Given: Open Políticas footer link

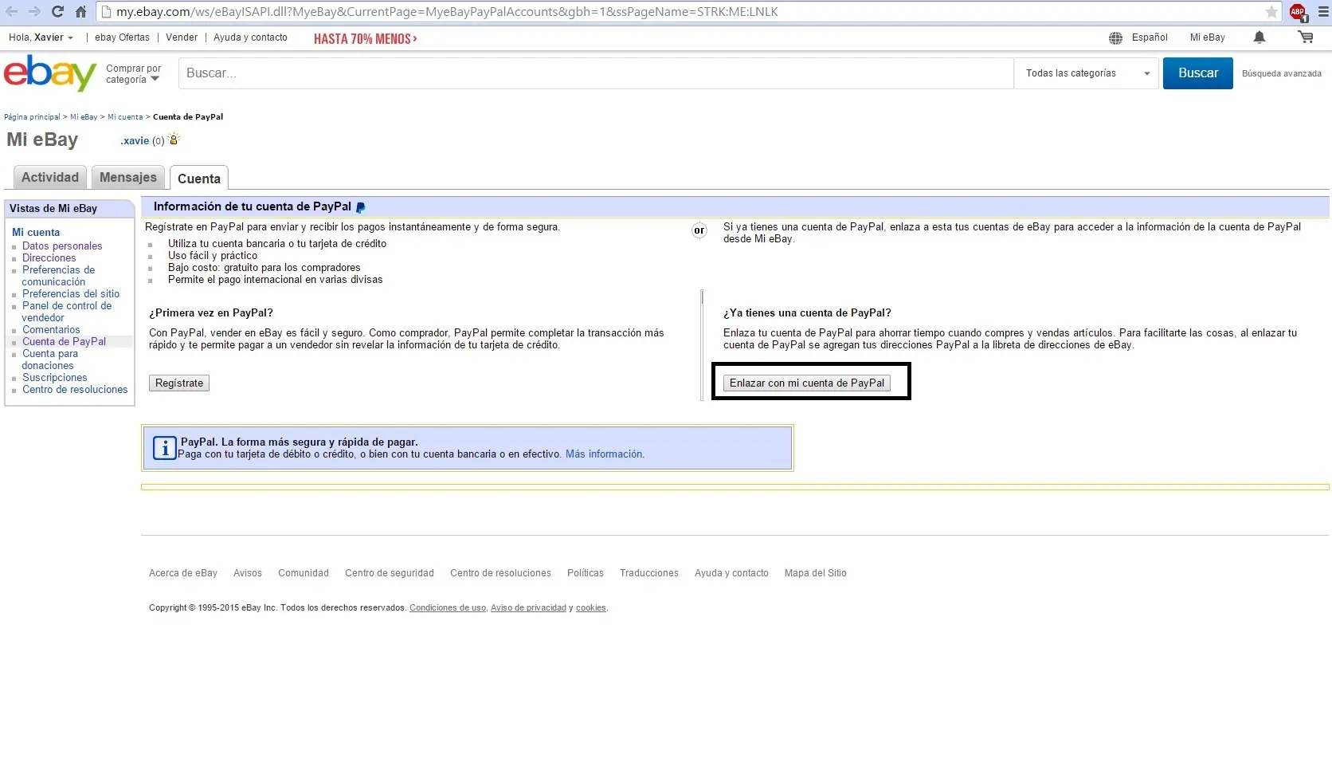Looking at the screenshot, I should point(586,573).
